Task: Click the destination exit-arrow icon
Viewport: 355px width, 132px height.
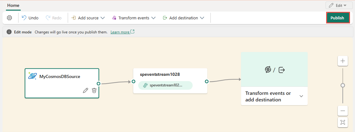Action: (282, 70)
